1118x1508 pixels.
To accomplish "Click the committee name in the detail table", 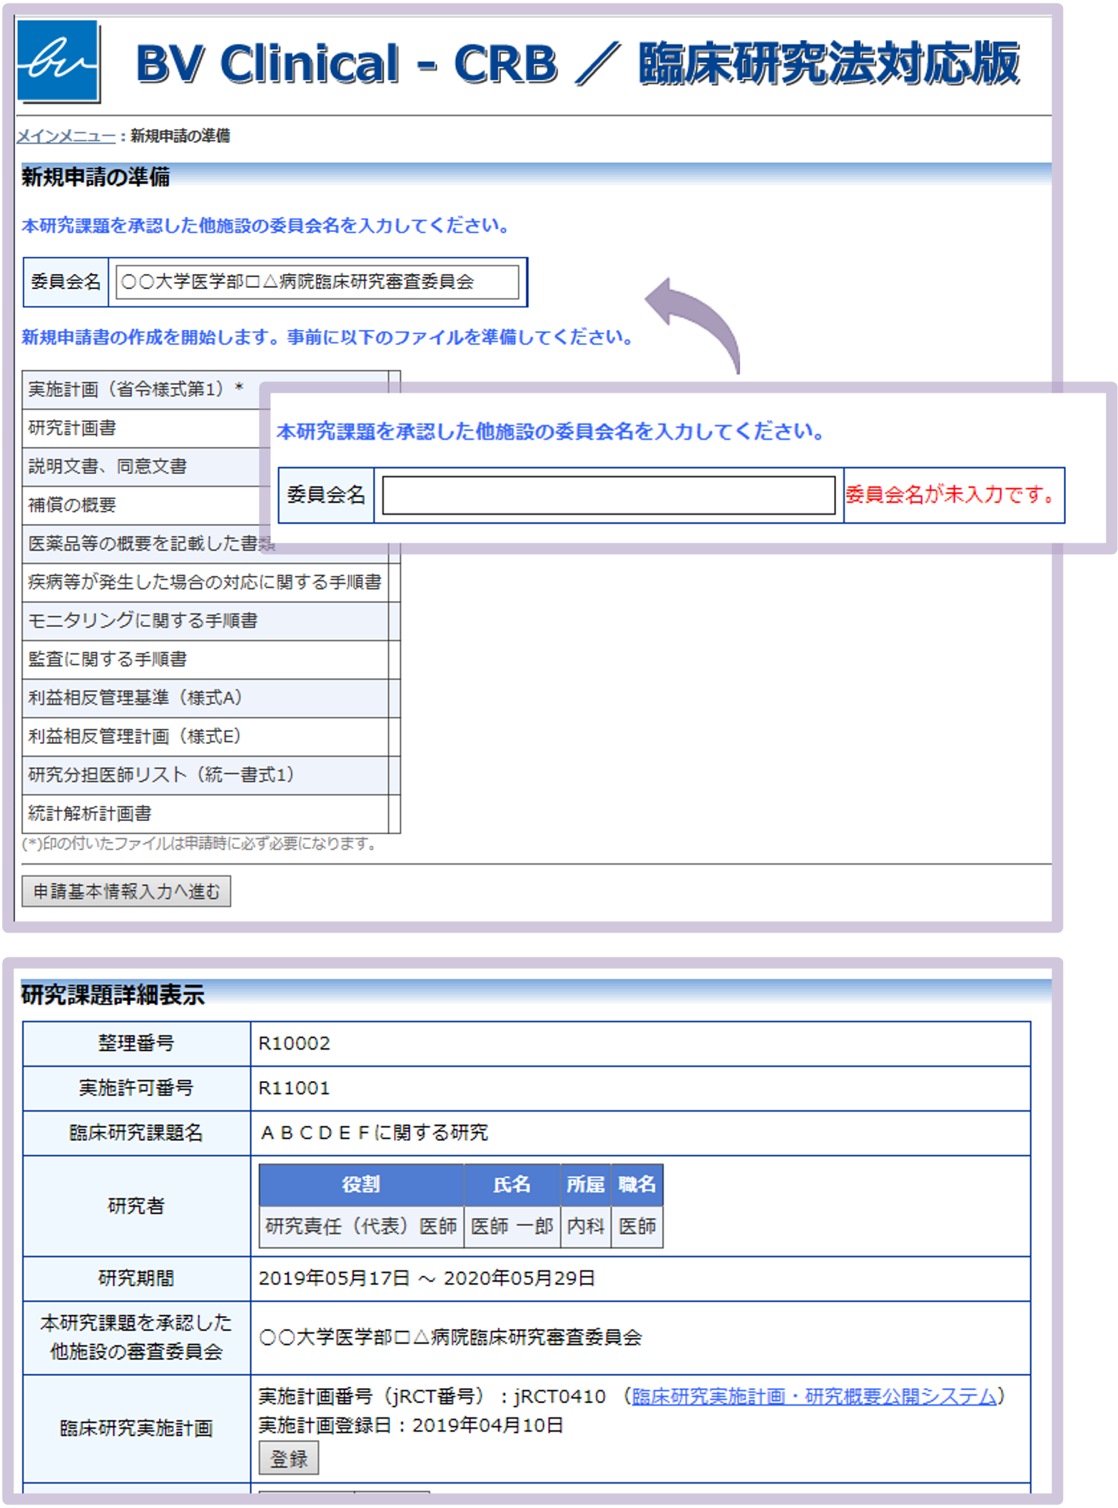I will click(451, 1337).
